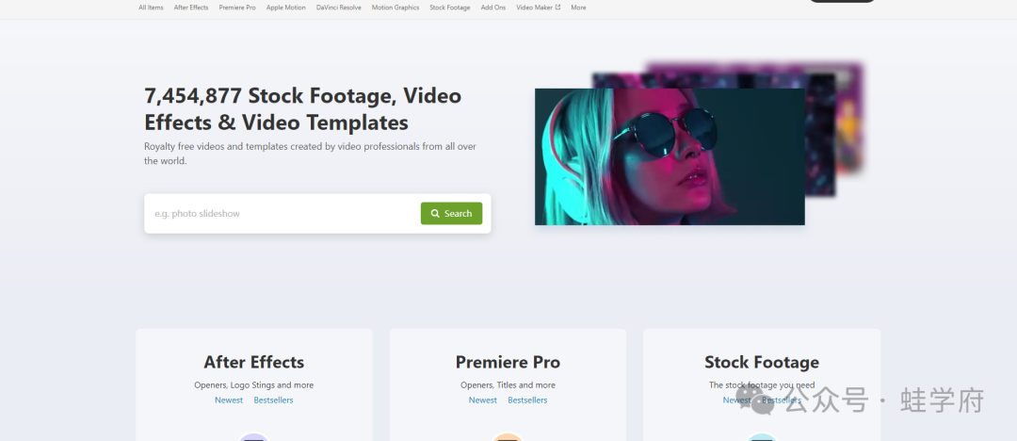Click the After Effects card heading
The height and width of the screenshot is (441, 1017).
(254, 363)
